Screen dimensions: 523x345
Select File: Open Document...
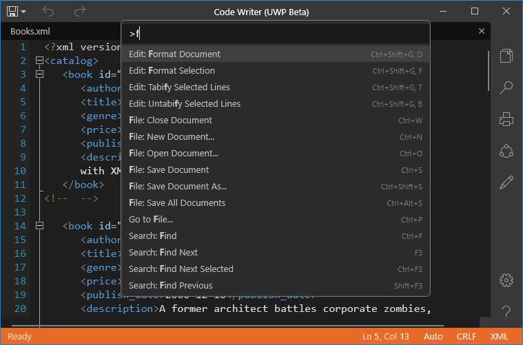click(x=276, y=154)
